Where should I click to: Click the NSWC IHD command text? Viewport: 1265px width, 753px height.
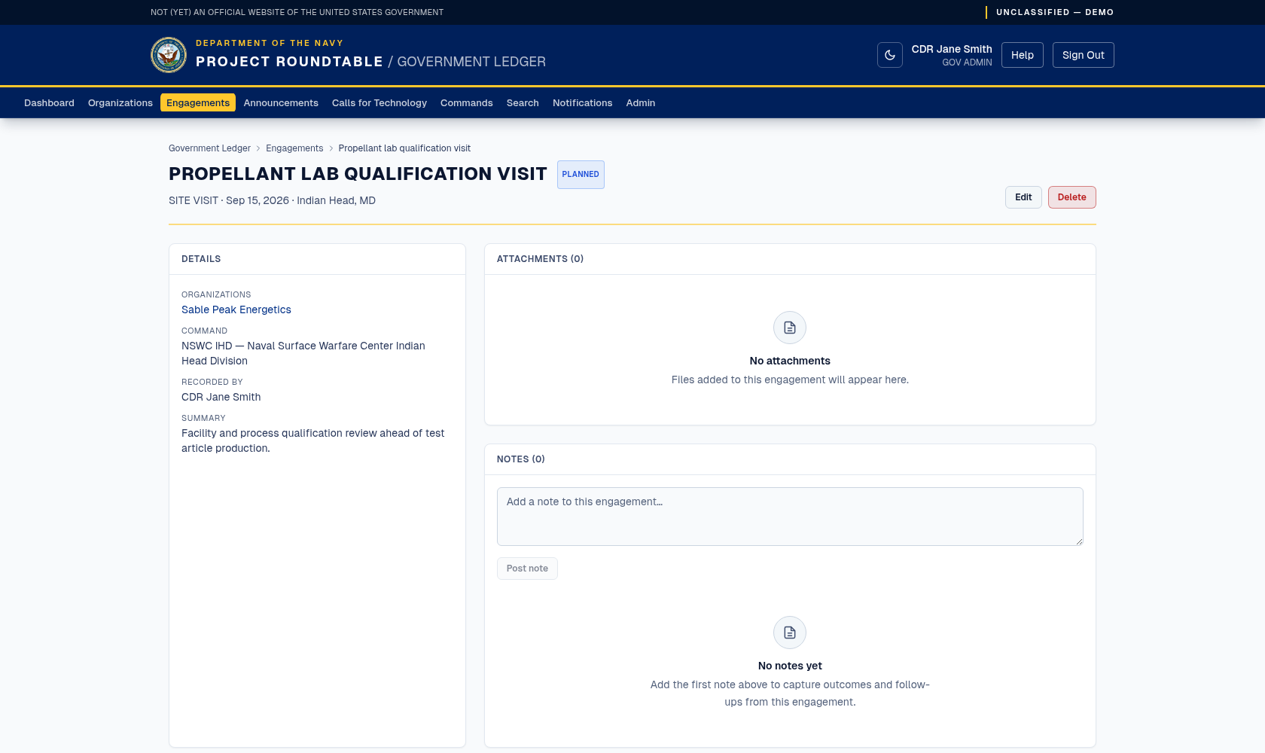coord(303,353)
